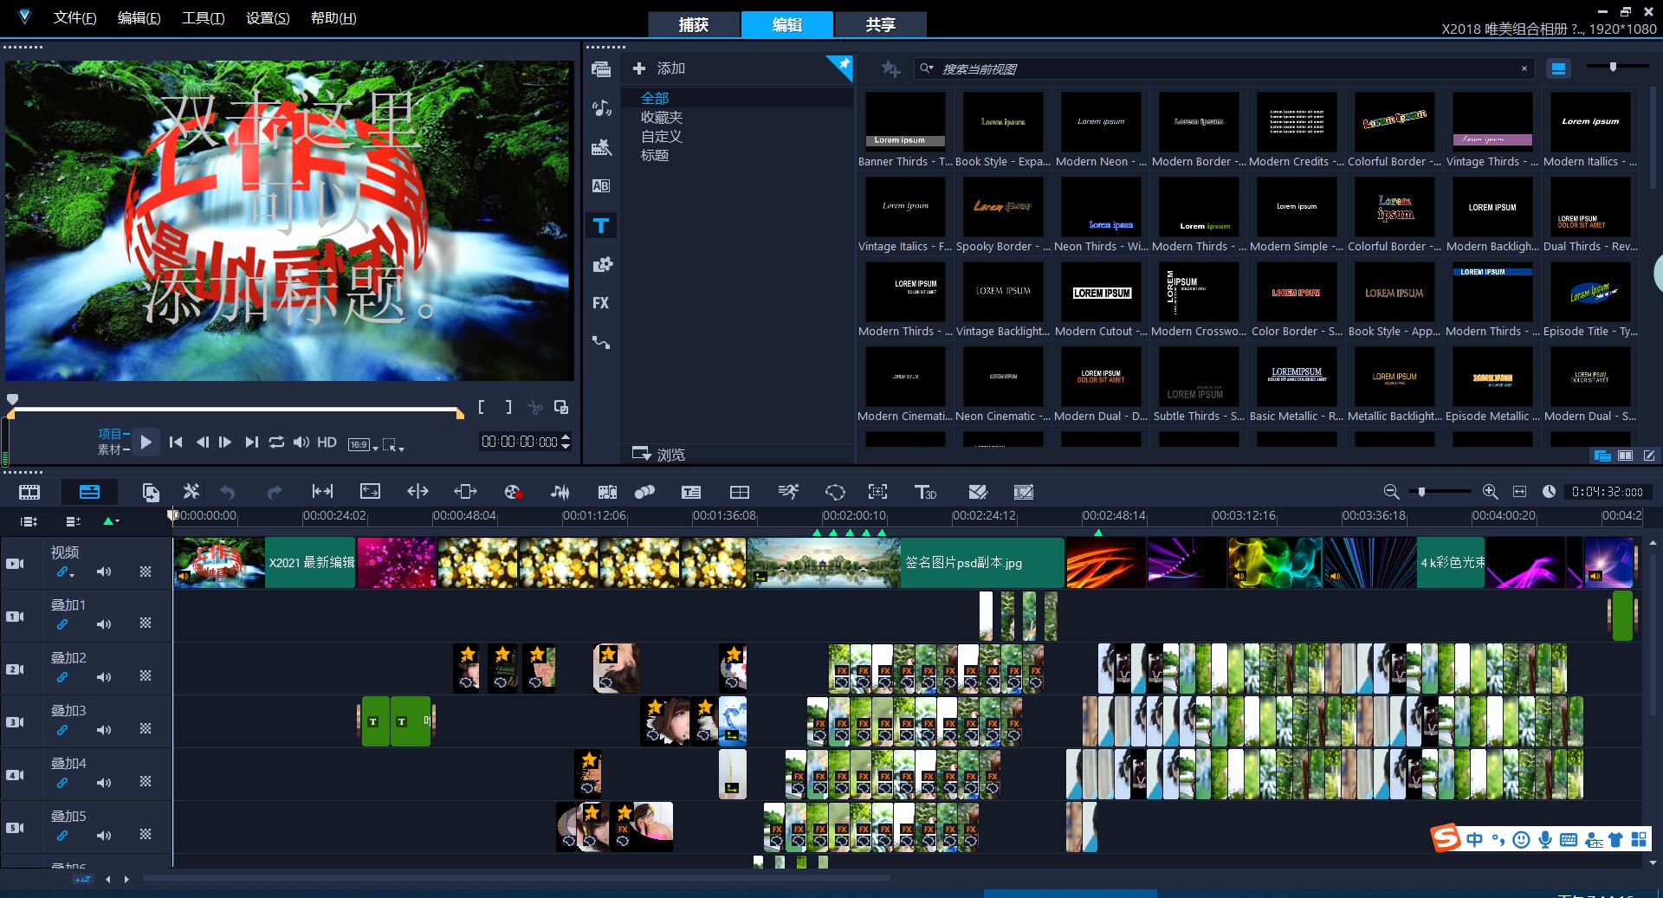The width and height of the screenshot is (1663, 898).
Task: Open the Path library panel
Action: coord(601,342)
